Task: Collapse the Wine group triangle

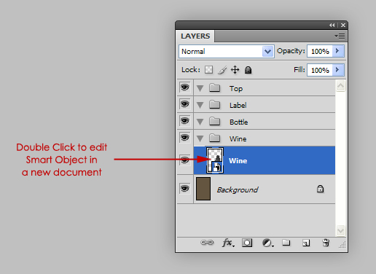Action: [x=200, y=138]
